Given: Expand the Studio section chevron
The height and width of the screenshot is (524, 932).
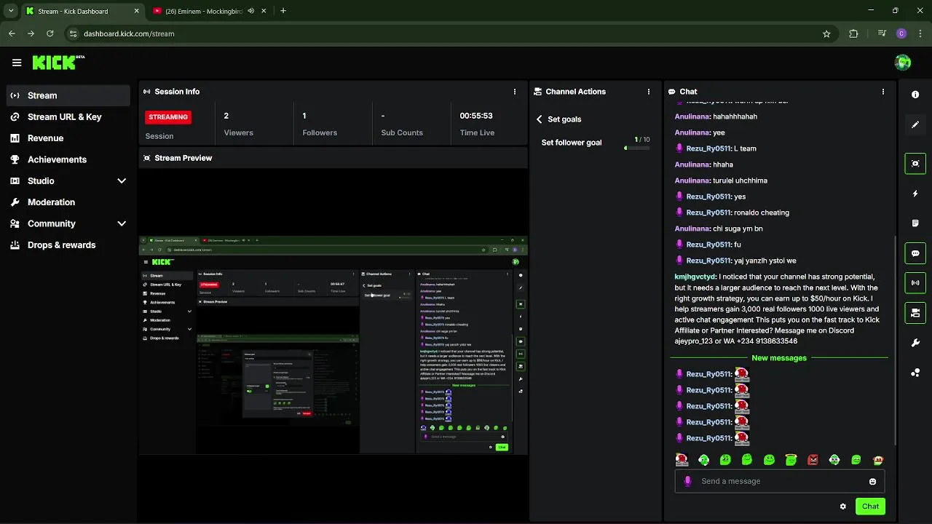Looking at the screenshot, I should pyautogui.click(x=122, y=181).
